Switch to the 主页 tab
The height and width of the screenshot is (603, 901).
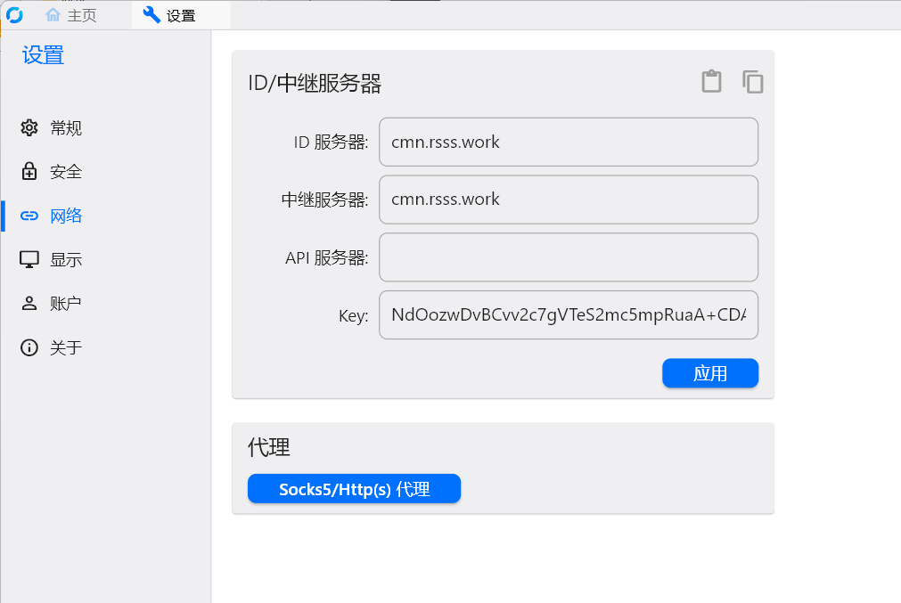(x=81, y=15)
